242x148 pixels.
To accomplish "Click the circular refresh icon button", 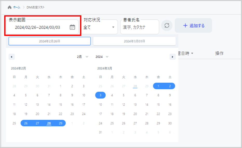I will pyautogui.click(x=167, y=26).
